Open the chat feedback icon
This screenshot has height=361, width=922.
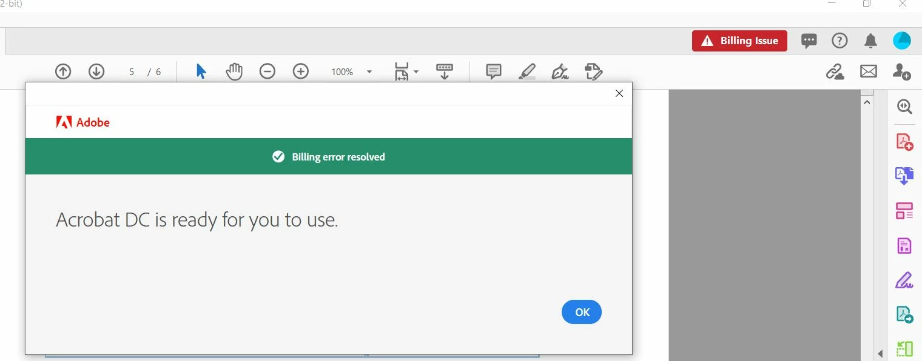click(809, 41)
